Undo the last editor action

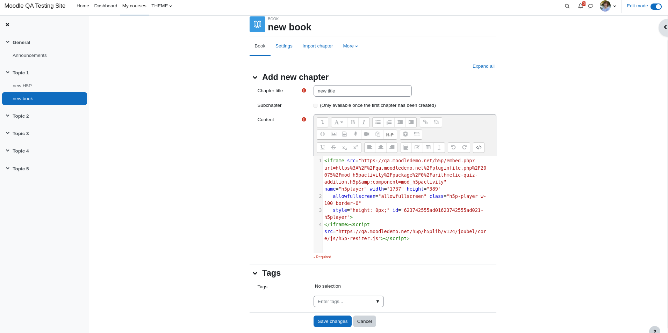(453, 148)
